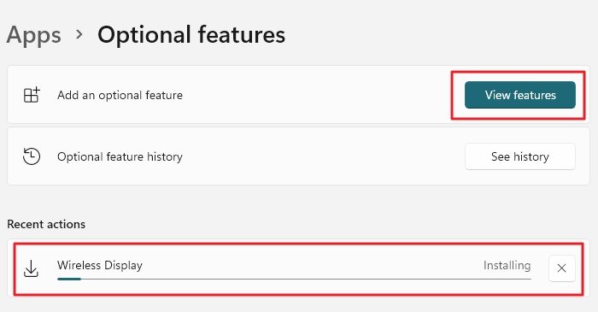This screenshot has height=312, width=598.
Task: Click the X icon beside Installing status
Action: click(561, 268)
